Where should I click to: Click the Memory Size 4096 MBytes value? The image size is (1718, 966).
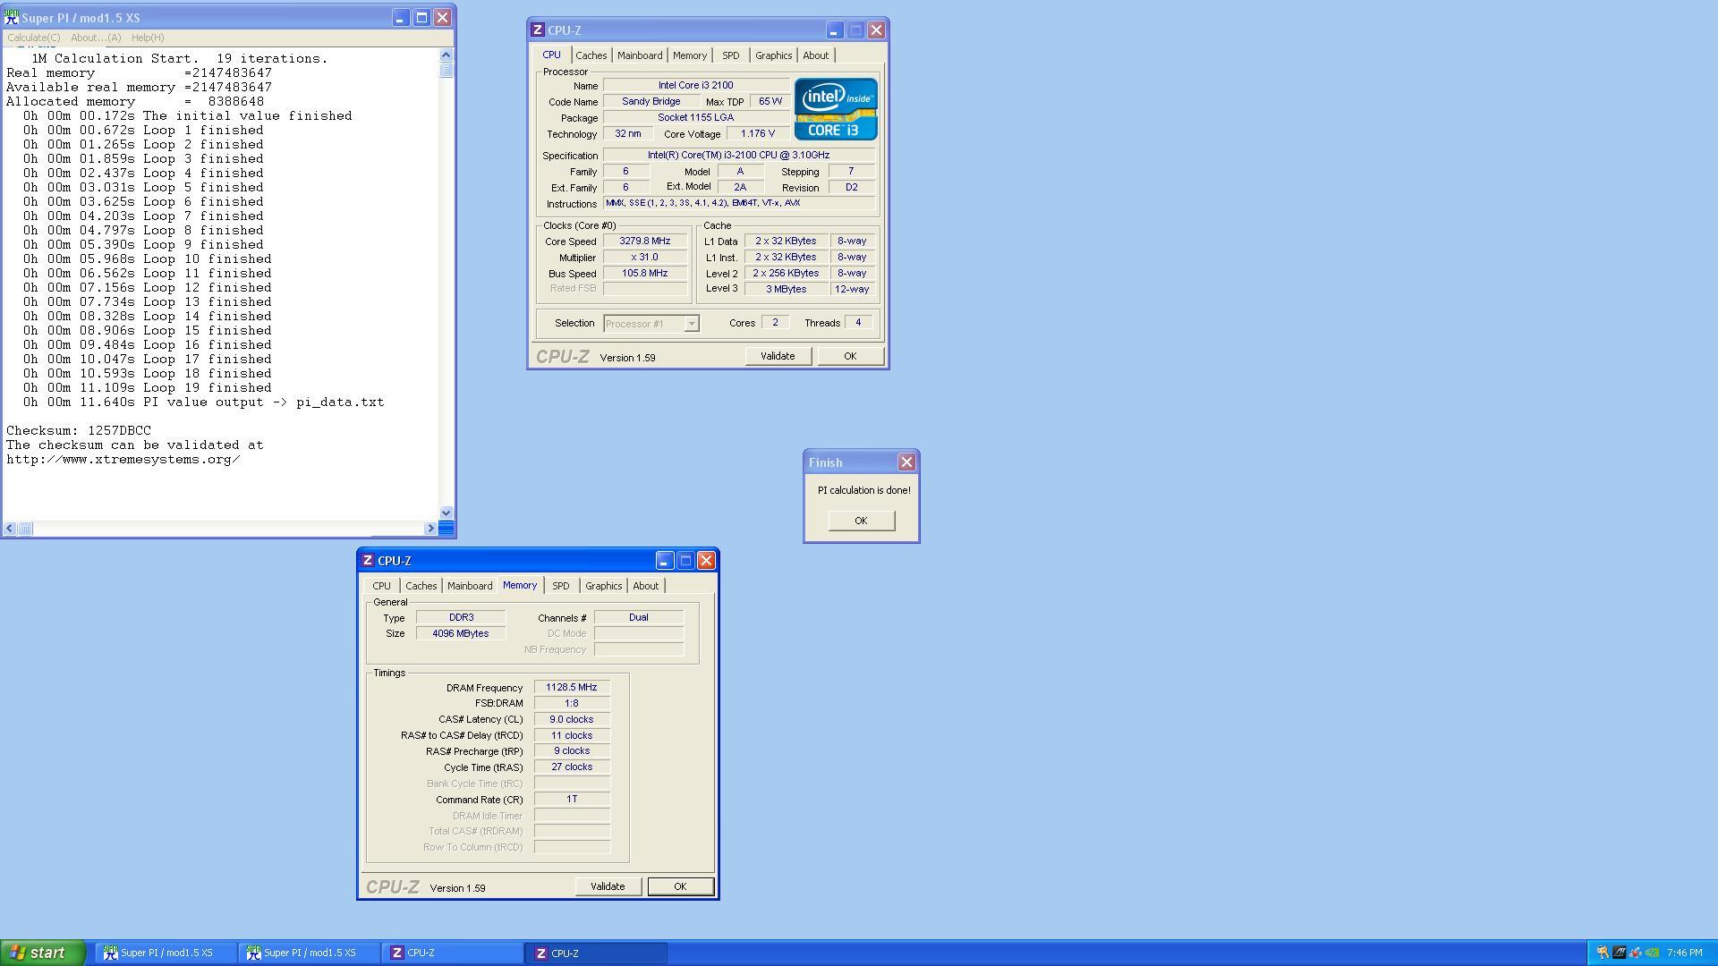(461, 634)
